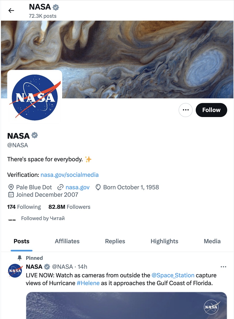234x319 pixels.
Task: View the 174 accounts NASA is Following
Action: pos(24,207)
